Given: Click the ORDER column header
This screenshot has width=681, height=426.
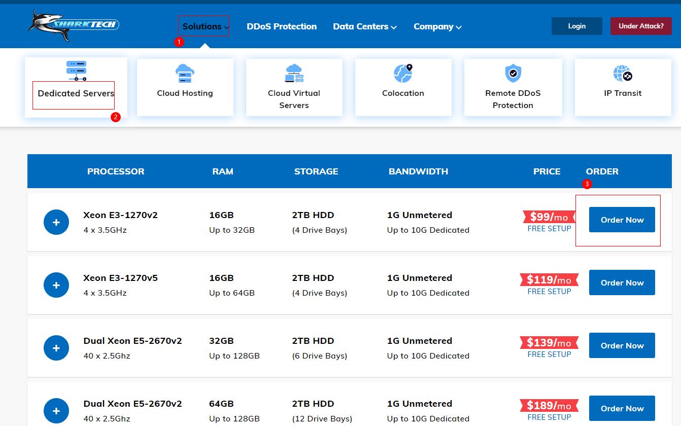Looking at the screenshot, I should [602, 171].
